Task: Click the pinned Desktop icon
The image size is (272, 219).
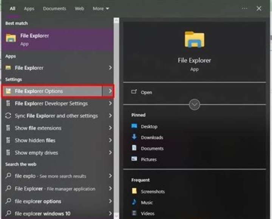Action: pyautogui.click(x=134, y=126)
